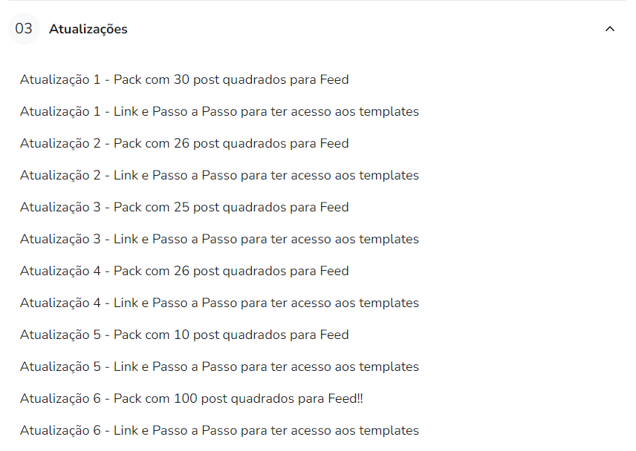Viewport: 636px width, 451px height.
Task: Open Atualização 2 pack for Feed lesson
Action: [x=184, y=143]
